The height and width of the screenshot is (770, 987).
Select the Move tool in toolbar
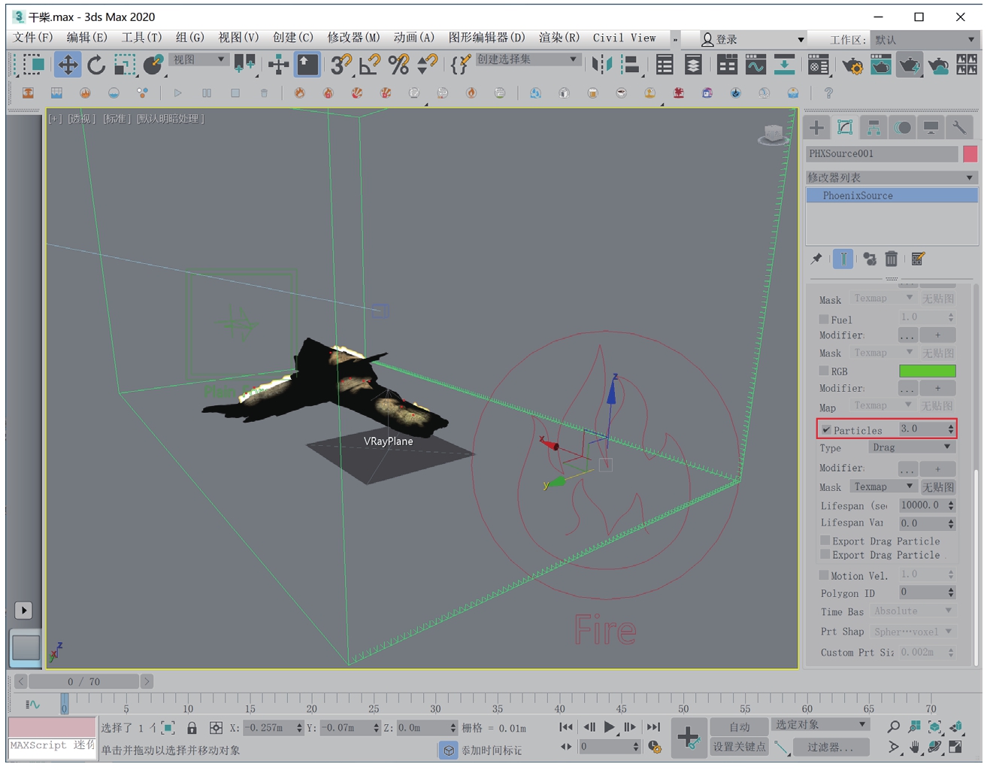[x=68, y=65]
